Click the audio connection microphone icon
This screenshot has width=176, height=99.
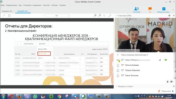(159, 91)
